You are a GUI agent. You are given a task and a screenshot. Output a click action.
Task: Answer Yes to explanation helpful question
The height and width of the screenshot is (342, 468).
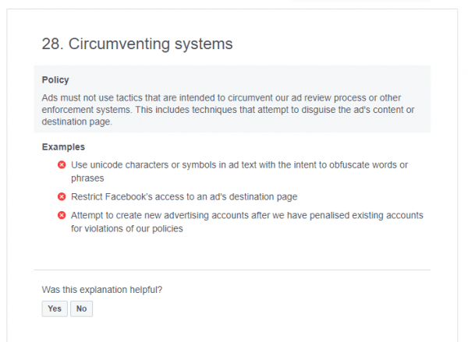(x=55, y=309)
